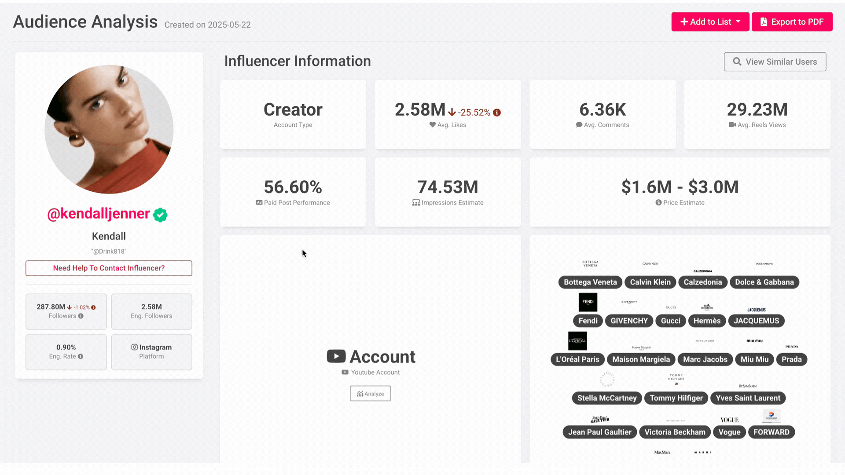Click the comment bubble icon by Avg. Comments
Viewport: 845px width, 475px height.
[579, 125]
